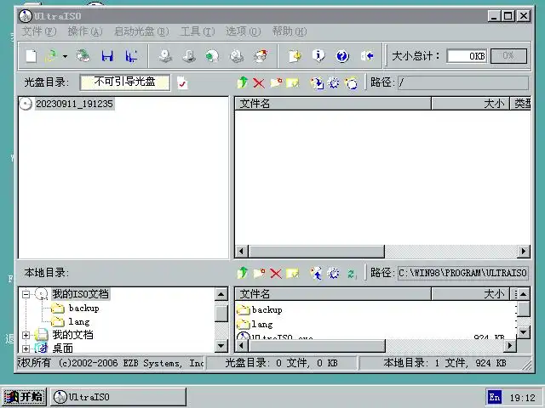The width and height of the screenshot is (545, 408).
Task: Click the Make CD image disc-drive icon
Action: pyautogui.click(x=165, y=56)
